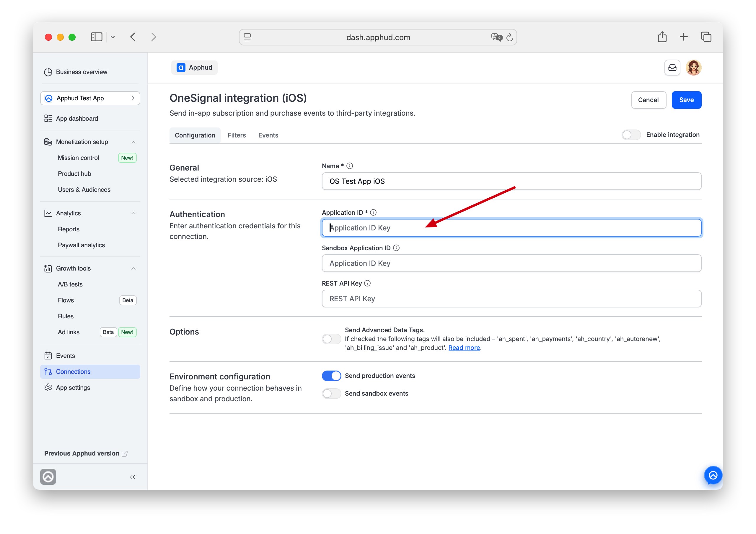Open Events calendar icon in sidebar
Screen dimensions: 756x534
coord(48,356)
